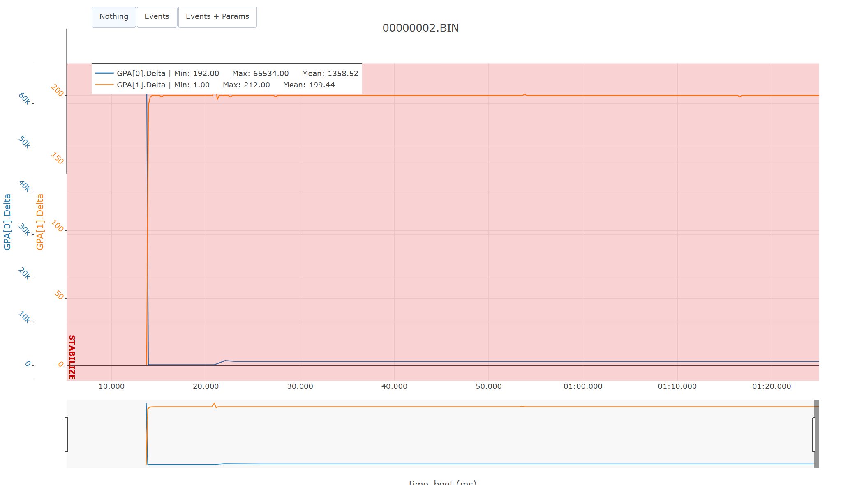Click the left range slider handle
This screenshot has width=841, height=485.
click(x=67, y=434)
